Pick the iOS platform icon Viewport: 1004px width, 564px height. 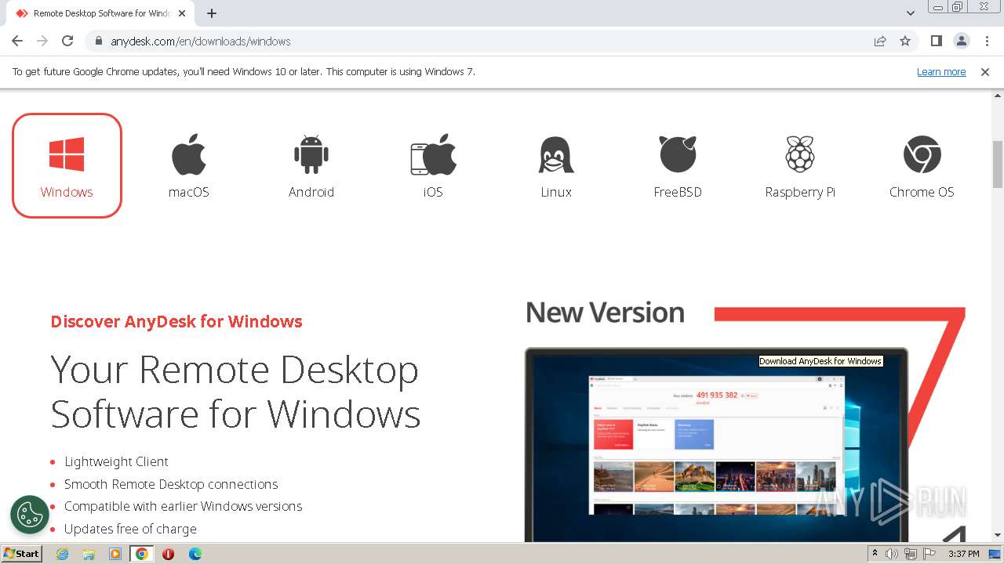(x=433, y=154)
